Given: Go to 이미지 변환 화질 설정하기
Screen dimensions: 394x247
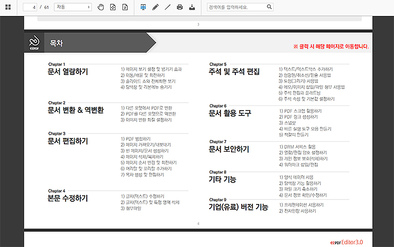Looking at the screenshot, I should click(146, 120).
